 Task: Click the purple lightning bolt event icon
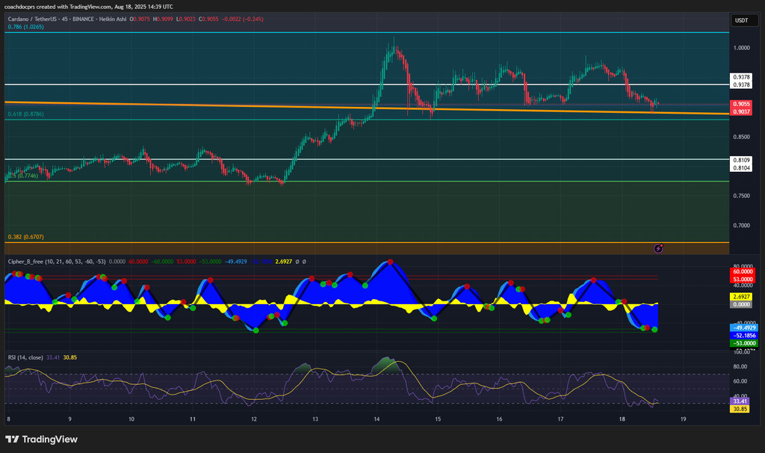tap(658, 247)
